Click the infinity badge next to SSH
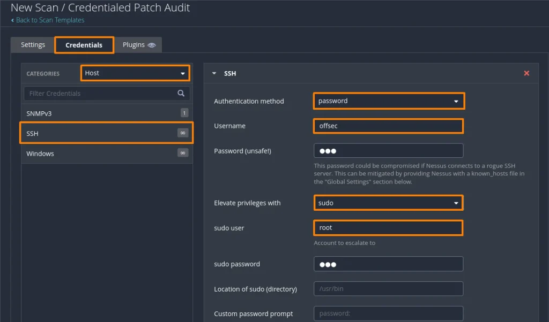 pyautogui.click(x=183, y=133)
